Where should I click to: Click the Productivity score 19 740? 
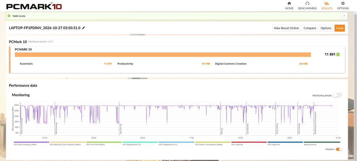point(206,64)
